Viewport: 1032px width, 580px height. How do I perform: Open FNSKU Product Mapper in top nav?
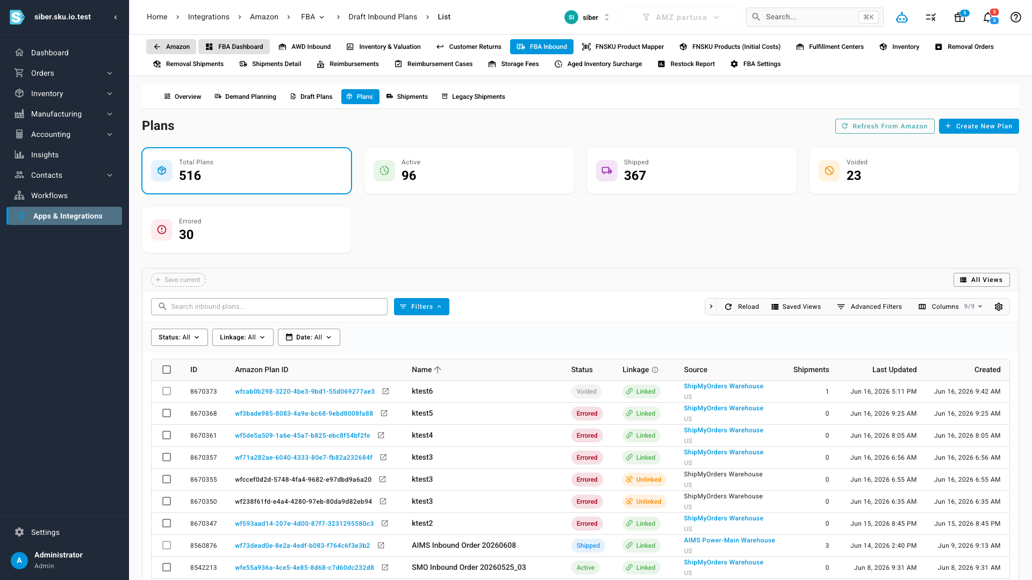(623, 47)
